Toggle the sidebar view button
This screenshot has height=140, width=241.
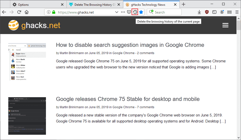[x=214, y=12]
